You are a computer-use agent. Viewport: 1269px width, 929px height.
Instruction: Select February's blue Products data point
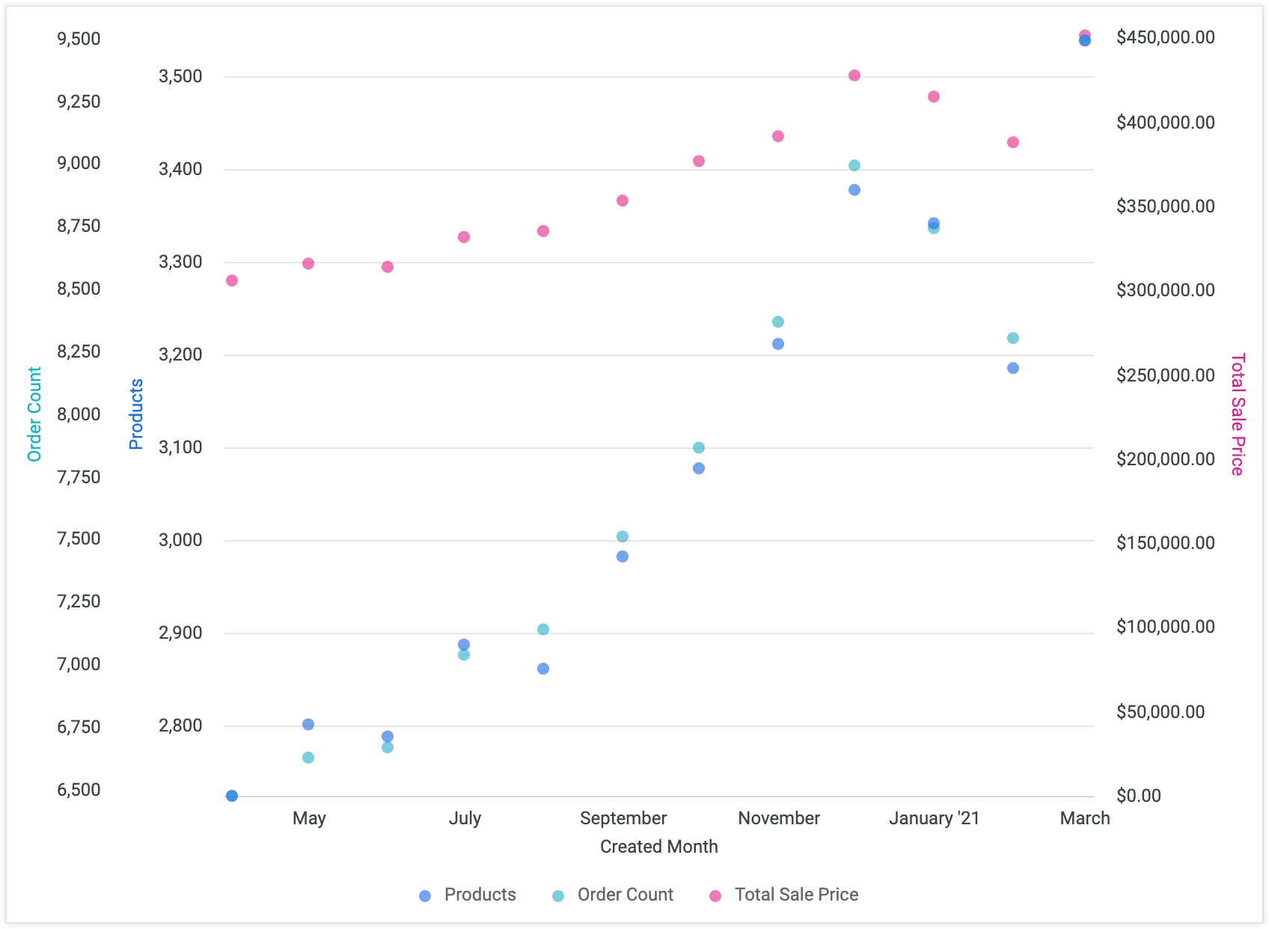(1013, 368)
